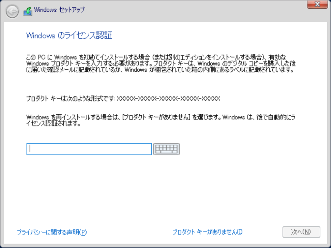Click the XXXXX-XXXXX-XXXXX-XXXXX-XXXXX format example
The height and width of the screenshot is (248, 331).
pyautogui.click(x=168, y=99)
